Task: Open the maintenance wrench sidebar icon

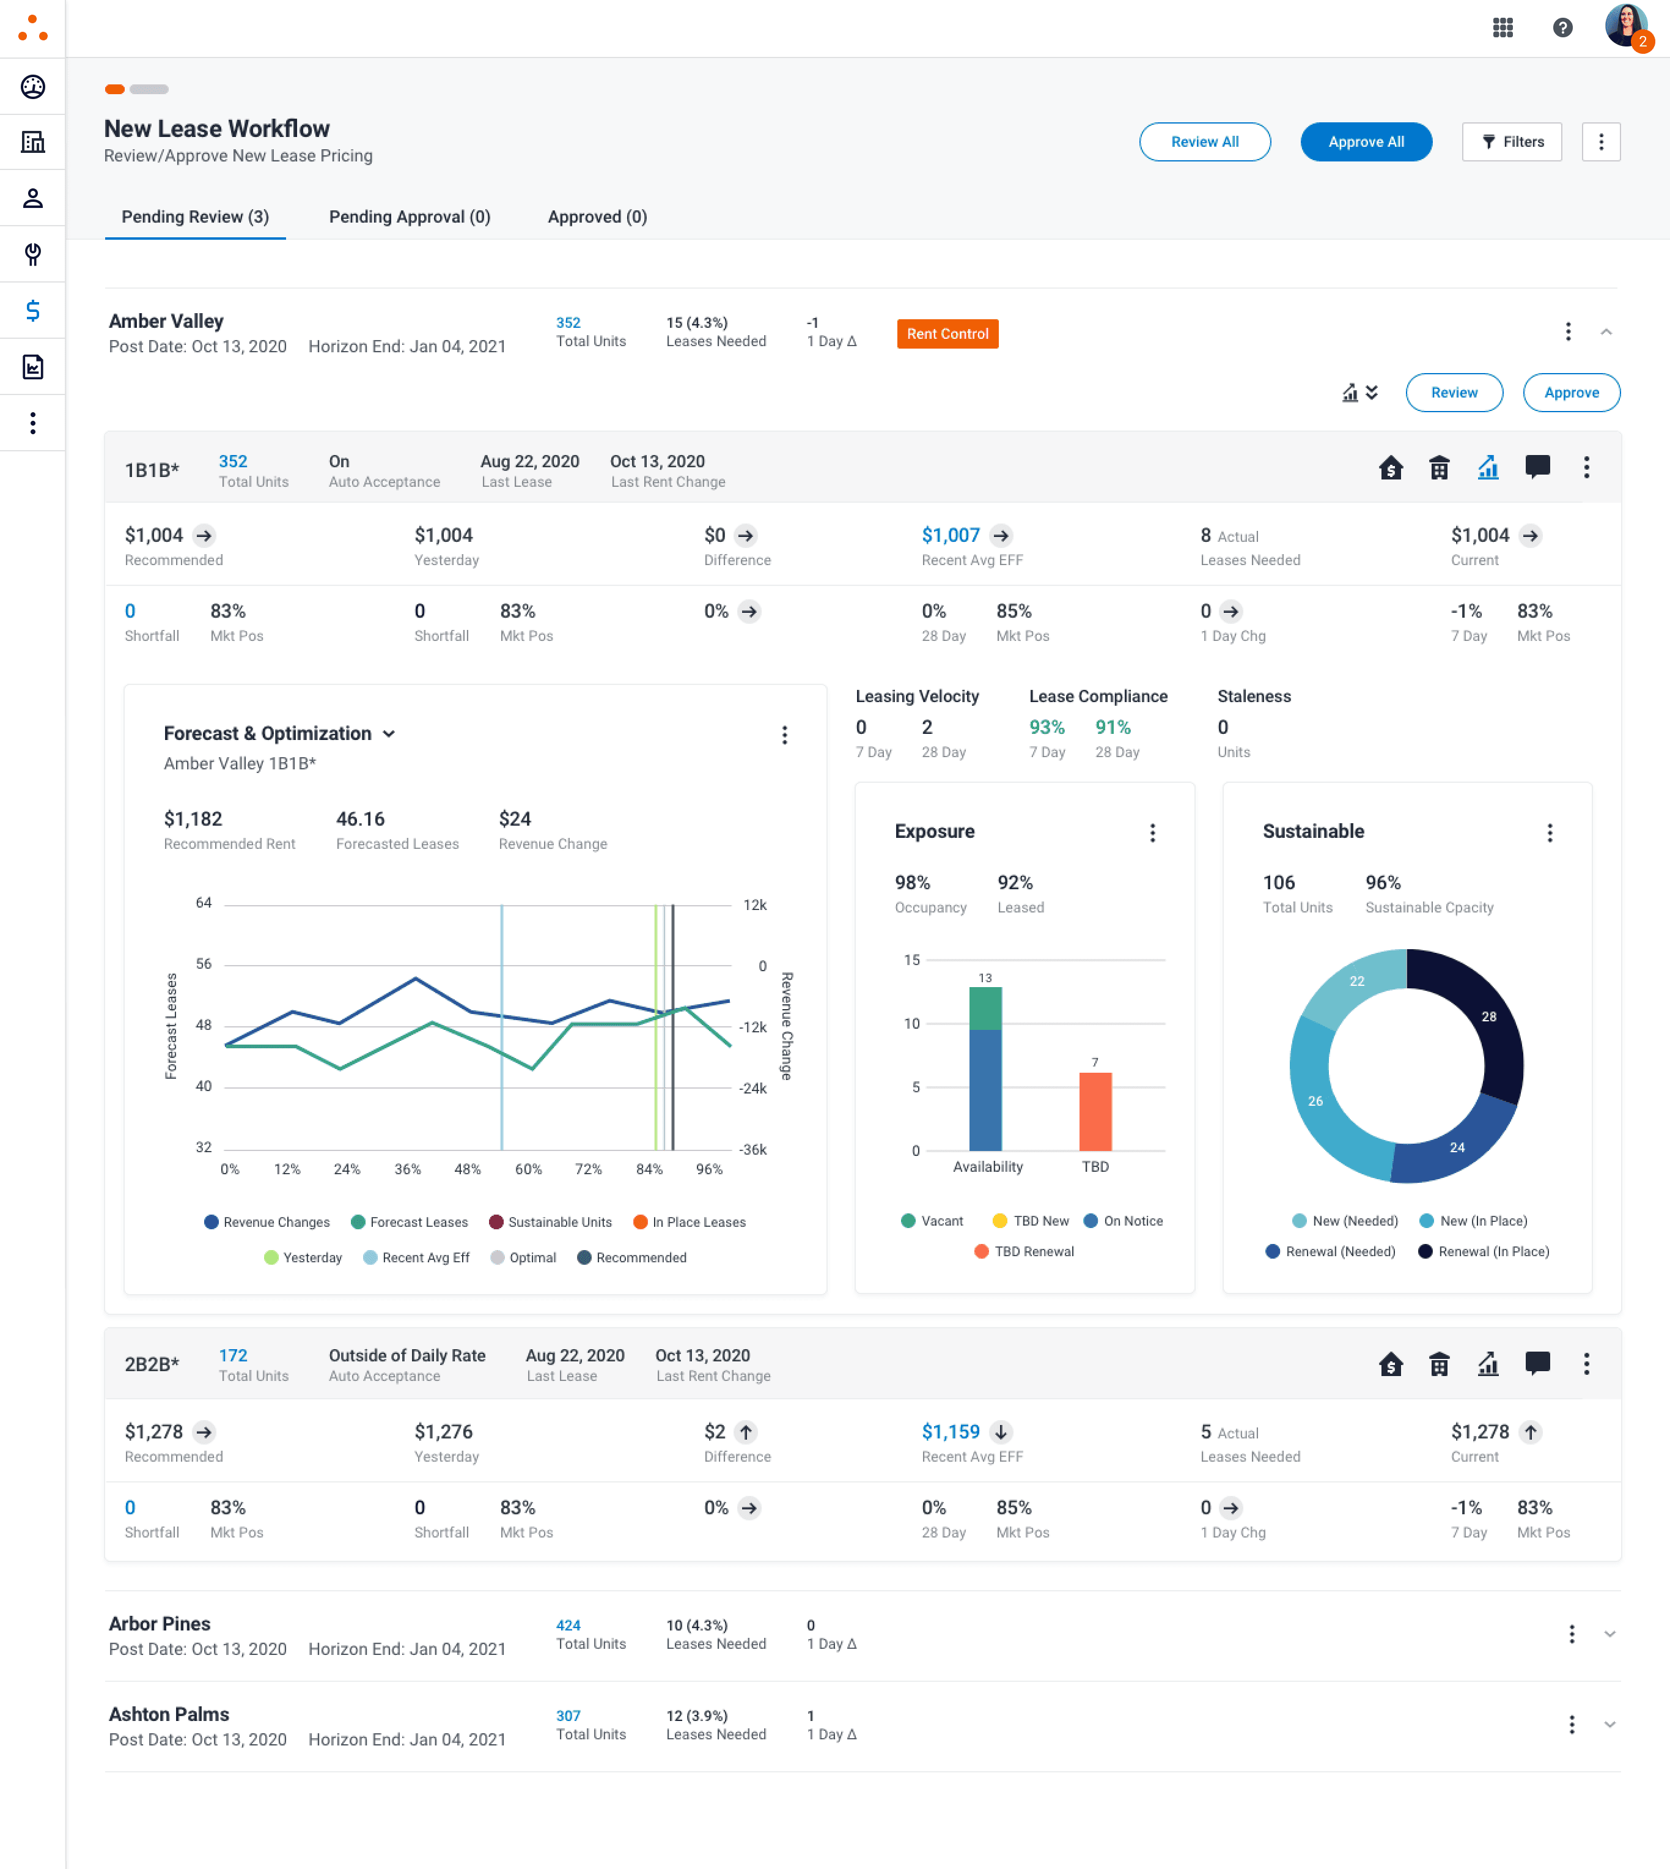Action: pos(33,254)
